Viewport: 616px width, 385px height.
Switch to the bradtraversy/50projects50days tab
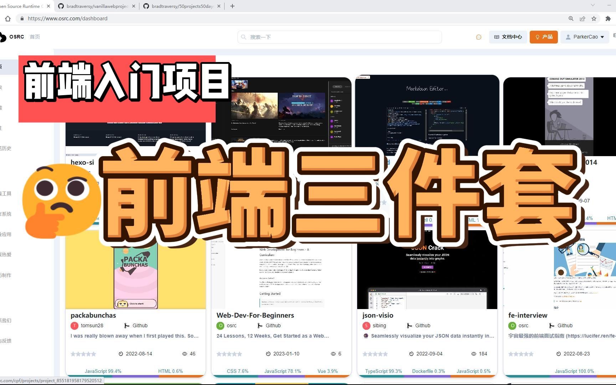pos(182,6)
